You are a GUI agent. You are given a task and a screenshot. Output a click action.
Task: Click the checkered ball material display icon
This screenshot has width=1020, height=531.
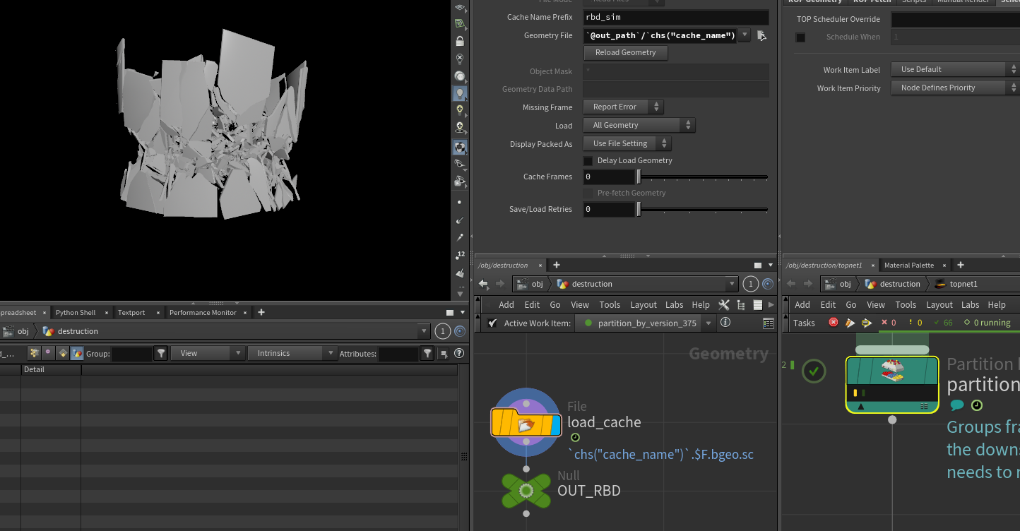click(x=460, y=147)
